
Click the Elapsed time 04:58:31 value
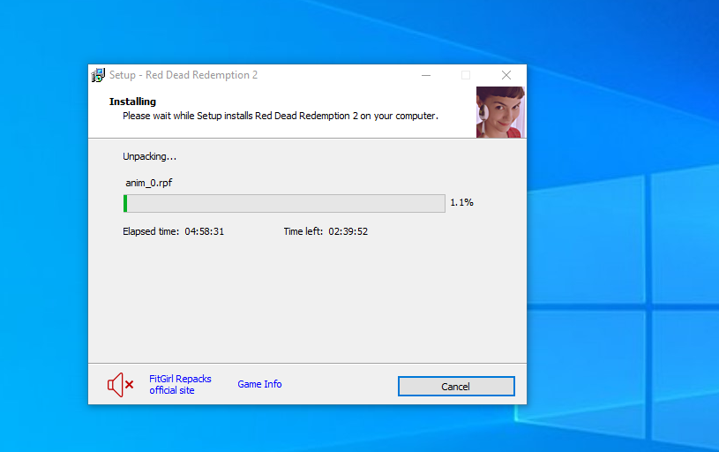tap(205, 231)
